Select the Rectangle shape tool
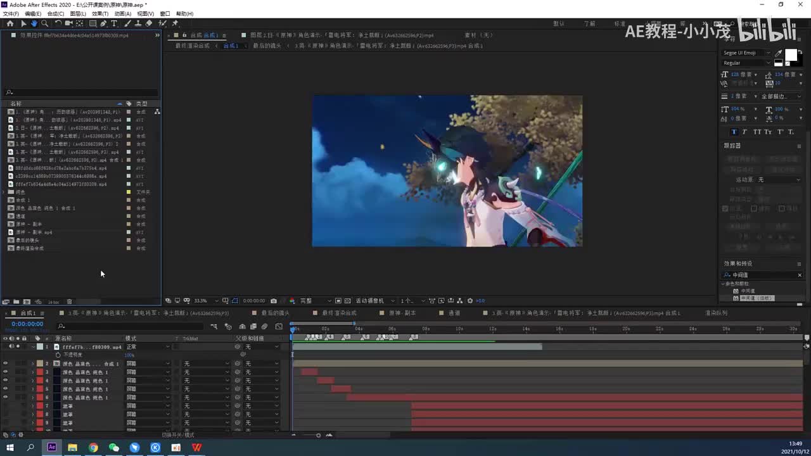 pyautogui.click(x=93, y=23)
